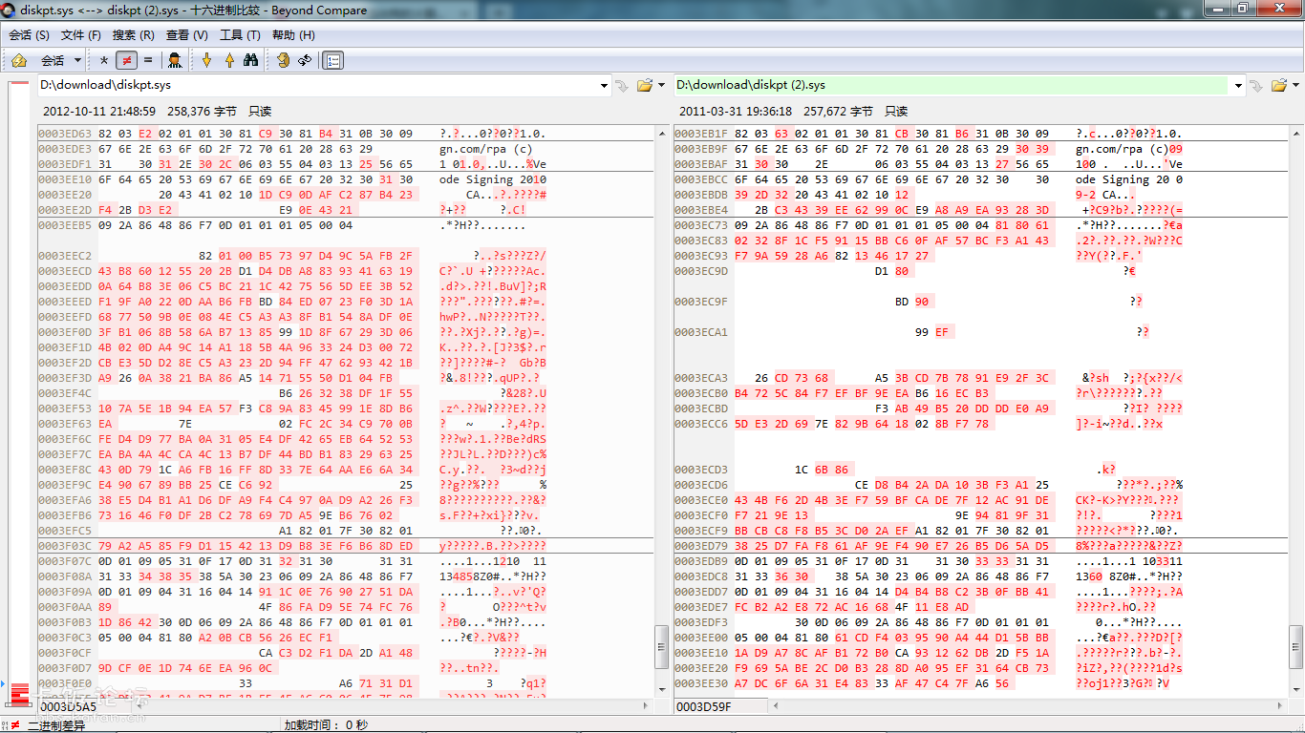Open the home view icon
The image size is (1305, 733).
tap(18, 60)
